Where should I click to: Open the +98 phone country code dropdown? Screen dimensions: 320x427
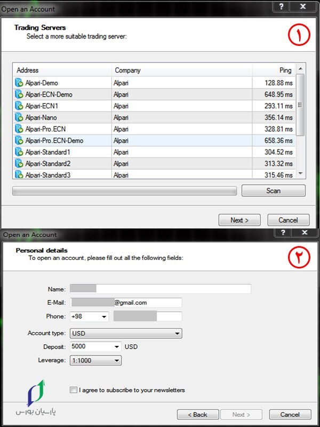[103, 317]
